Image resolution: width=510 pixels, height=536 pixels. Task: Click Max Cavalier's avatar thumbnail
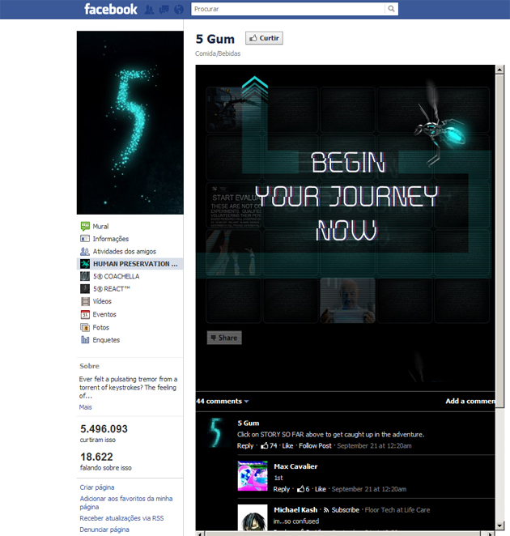pos(253,476)
